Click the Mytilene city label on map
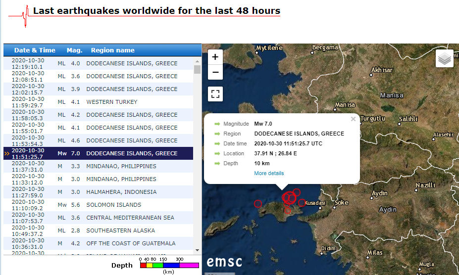 coord(269,47)
